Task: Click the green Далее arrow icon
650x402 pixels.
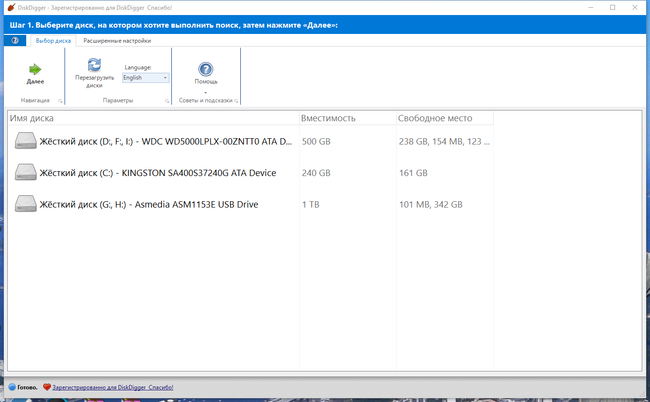Action: pos(34,68)
